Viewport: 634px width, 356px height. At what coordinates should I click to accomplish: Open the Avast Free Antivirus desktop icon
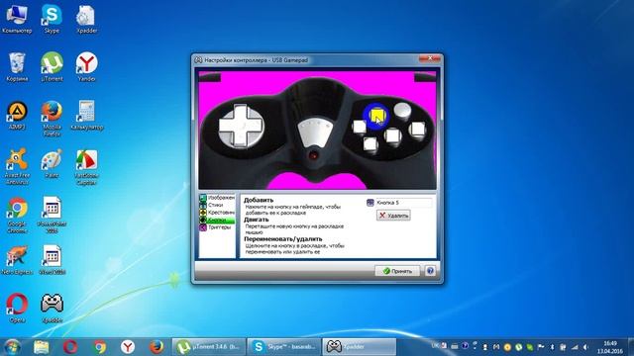tap(17, 167)
